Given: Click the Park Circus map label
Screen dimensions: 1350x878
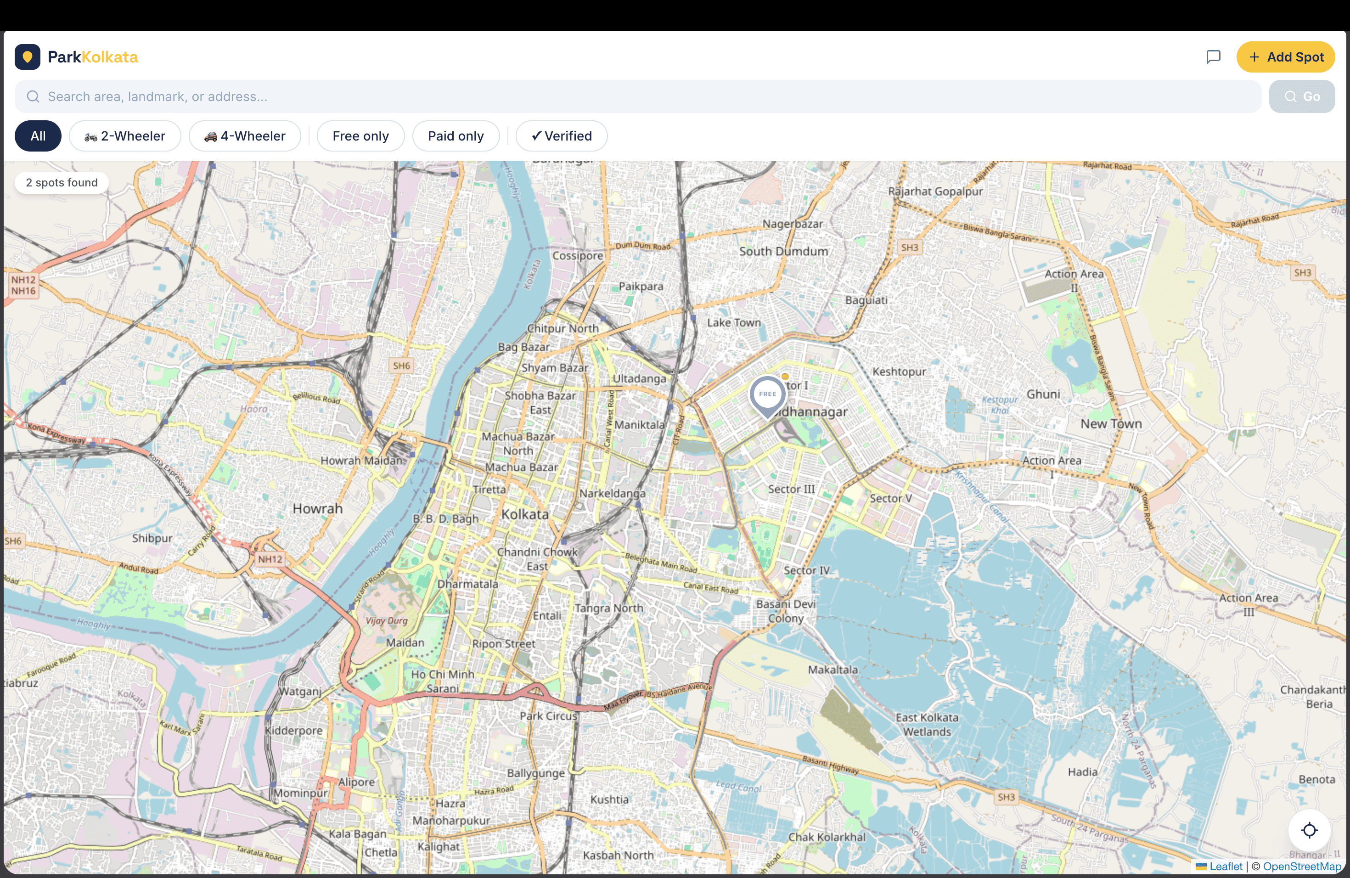Looking at the screenshot, I should point(549,716).
